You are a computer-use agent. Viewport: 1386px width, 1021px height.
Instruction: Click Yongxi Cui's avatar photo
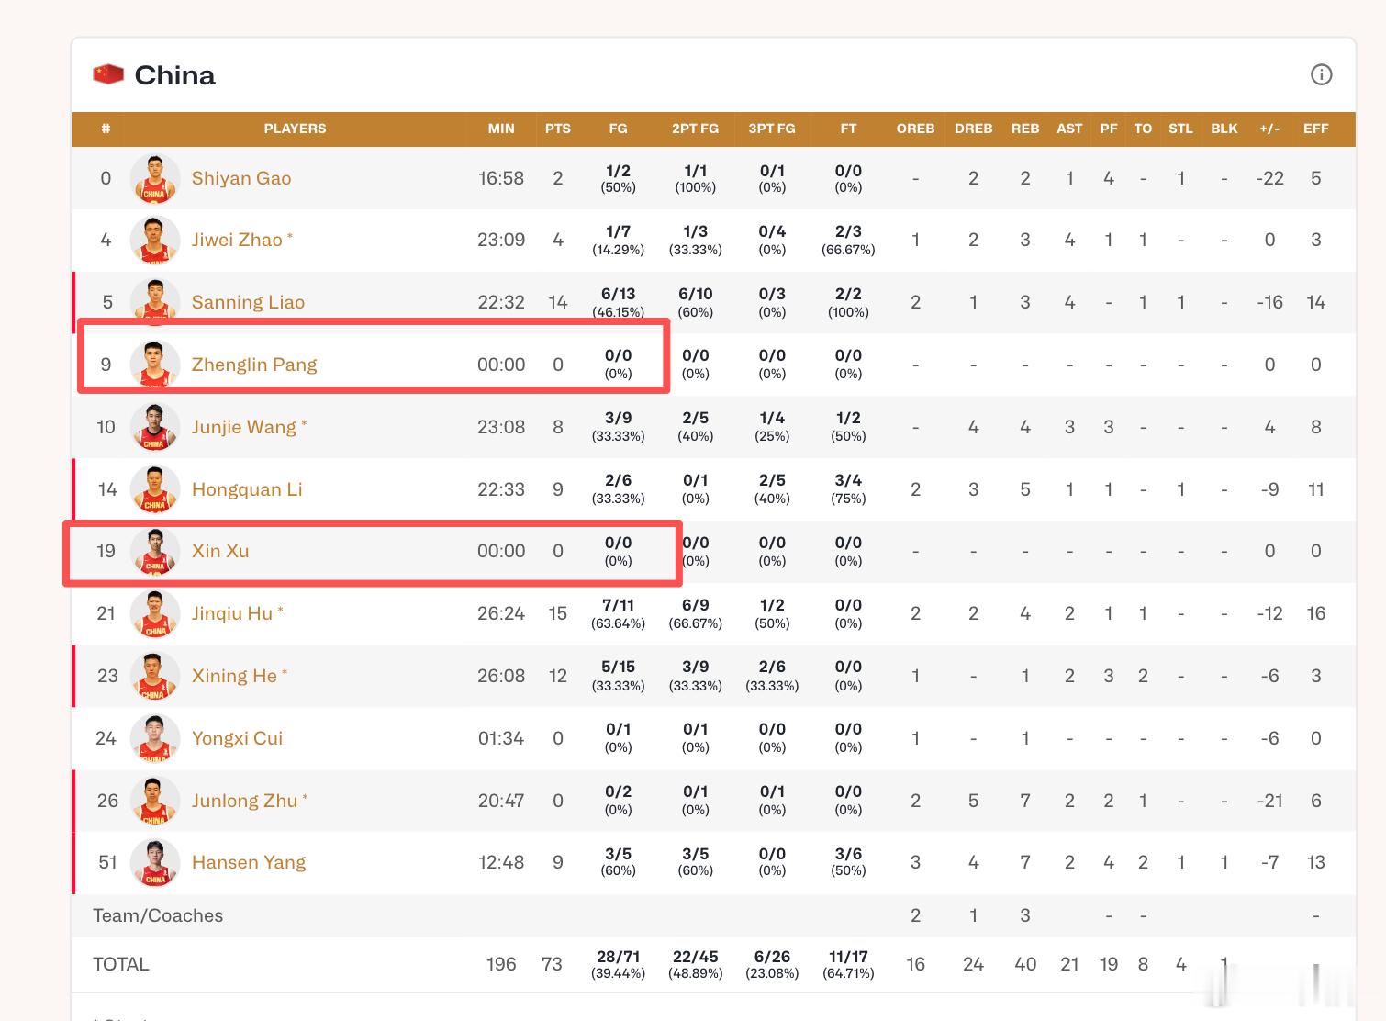(x=154, y=738)
